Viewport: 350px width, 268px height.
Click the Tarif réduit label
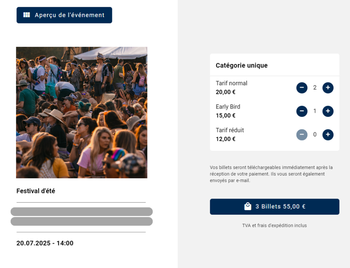pos(230,130)
